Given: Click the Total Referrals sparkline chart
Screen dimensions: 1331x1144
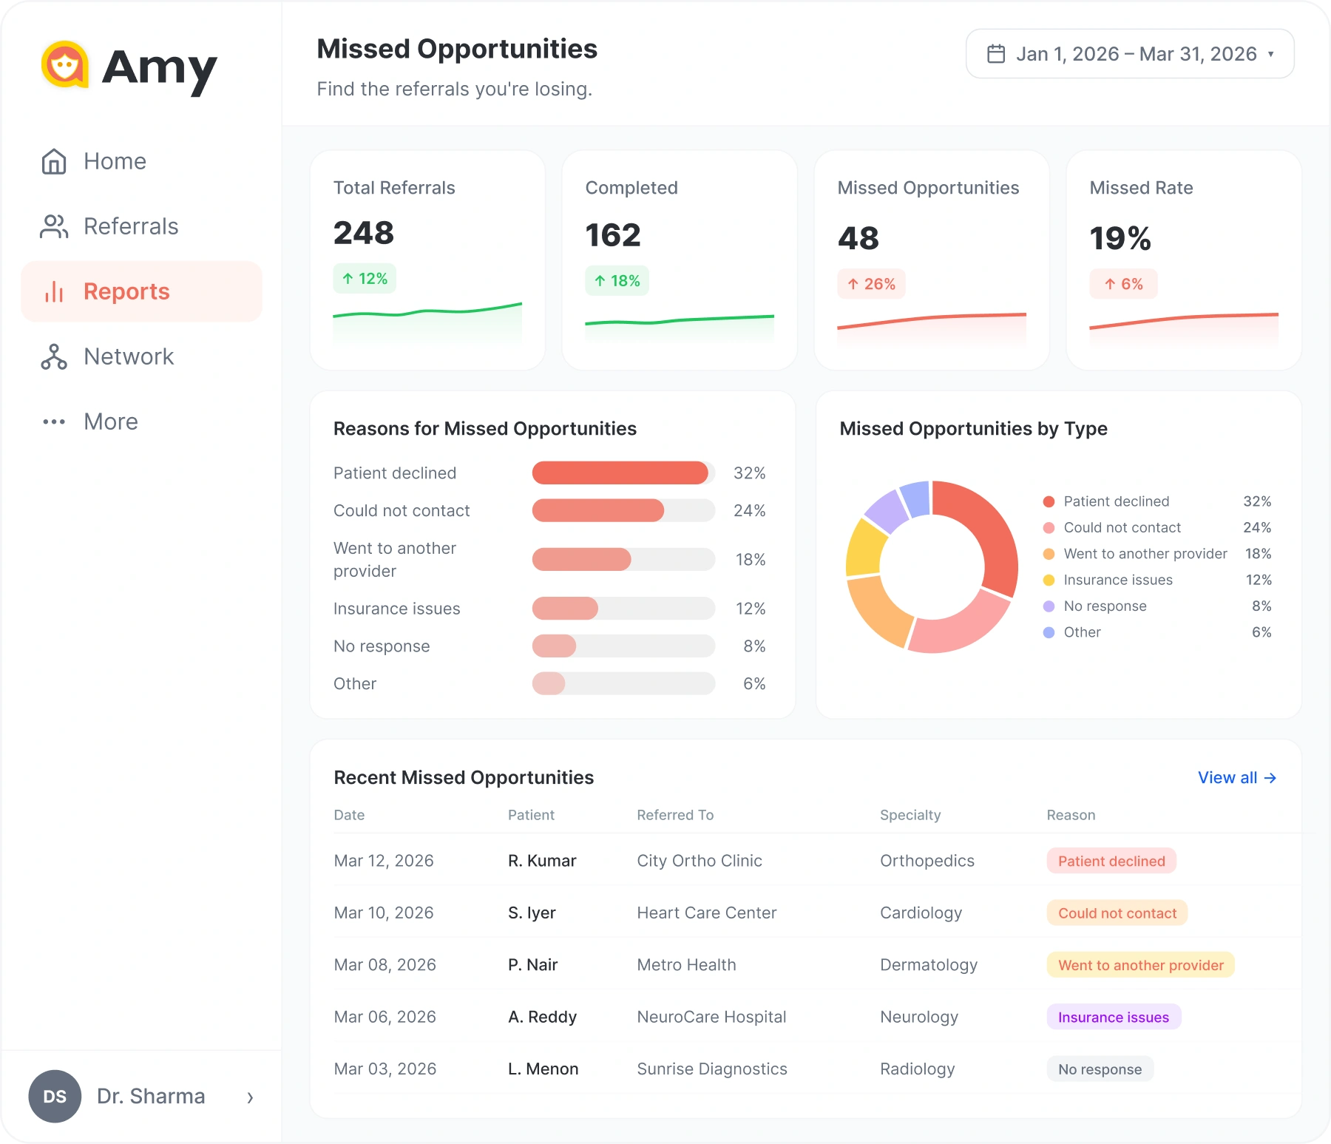Looking at the screenshot, I should tap(427, 322).
